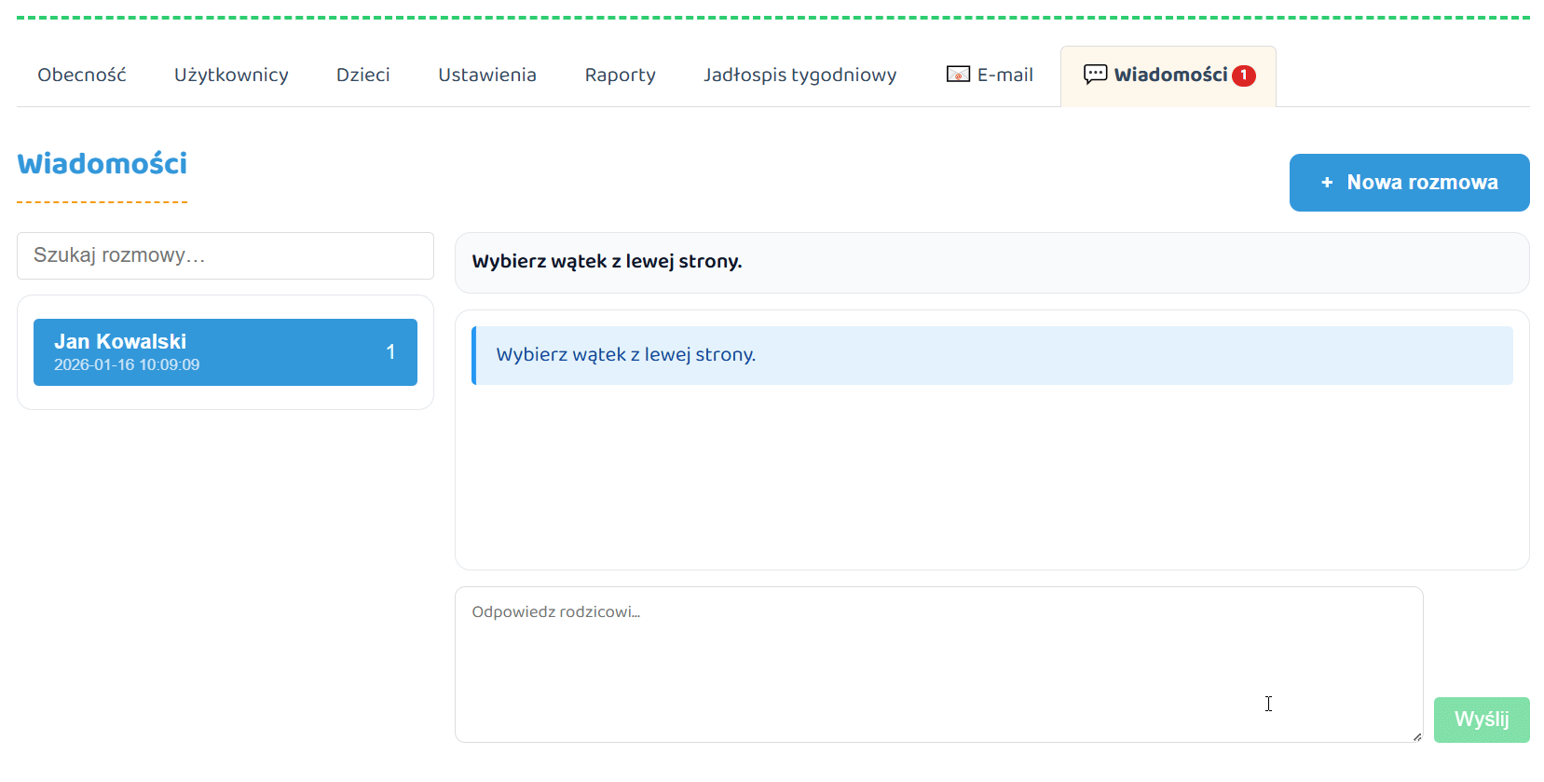
Task: Open the Ustawienia tab
Action: tap(486, 75)
